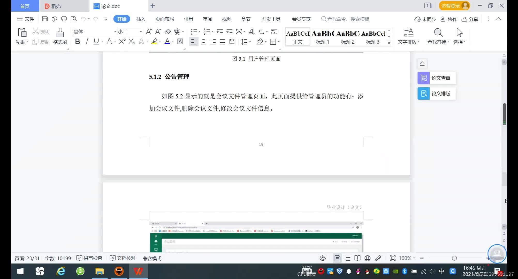This screenshot has width=518, height=279.
Task: Toggle Italic formatting
Action: [87, 41]
